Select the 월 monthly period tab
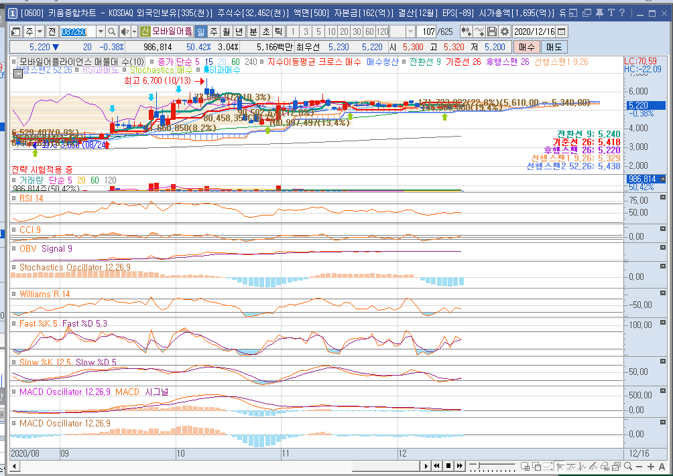This screenshot has width=673, height=476. (x=226, y=31)
